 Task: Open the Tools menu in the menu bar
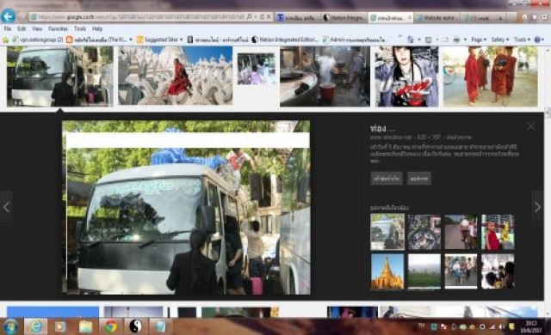tap(80, 28)
